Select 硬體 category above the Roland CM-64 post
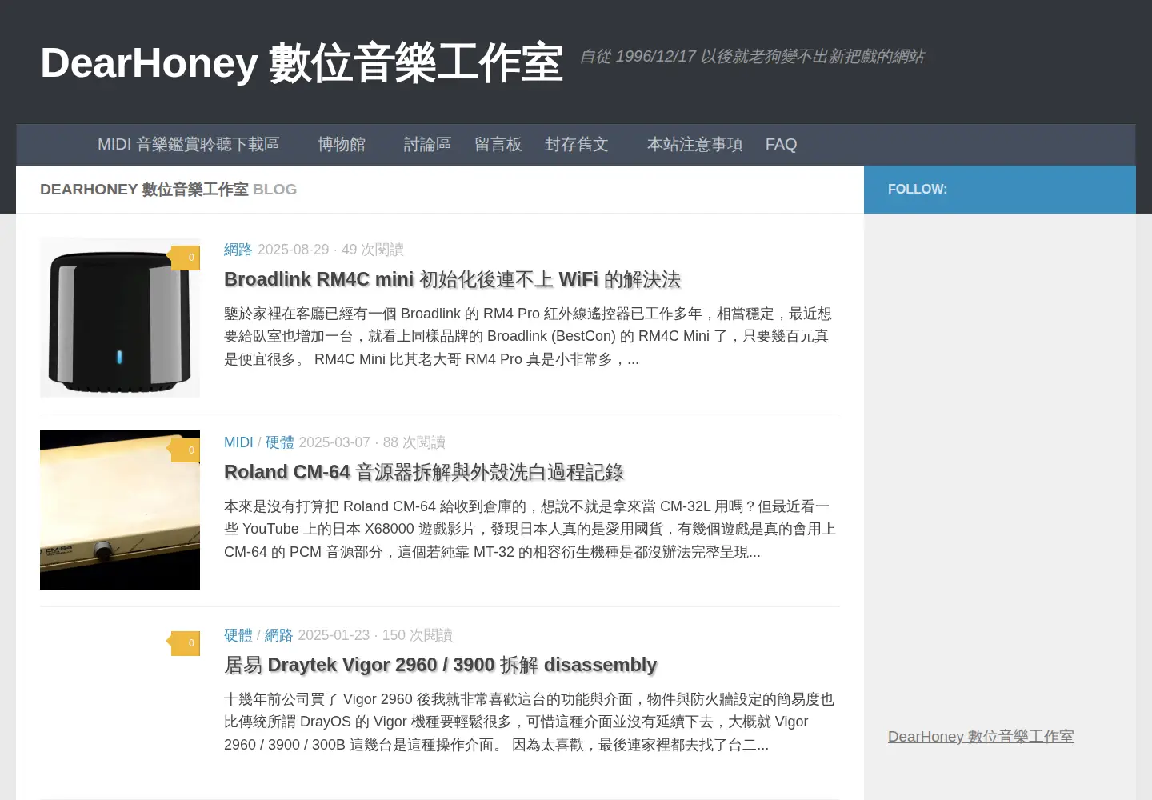 click(279, 442)
